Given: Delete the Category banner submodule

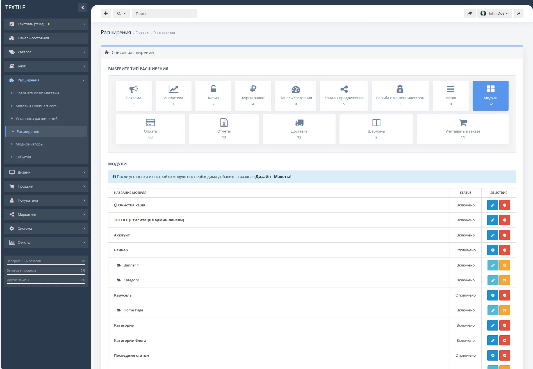Looking at the screenshot, I should pos(505,280).
